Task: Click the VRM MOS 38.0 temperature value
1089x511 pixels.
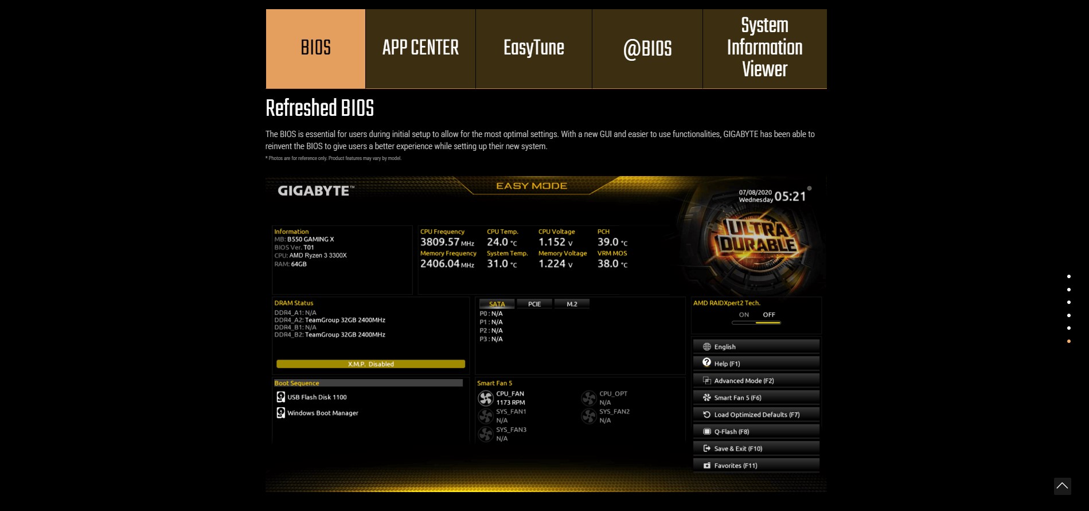Action: tap(612, 264)
